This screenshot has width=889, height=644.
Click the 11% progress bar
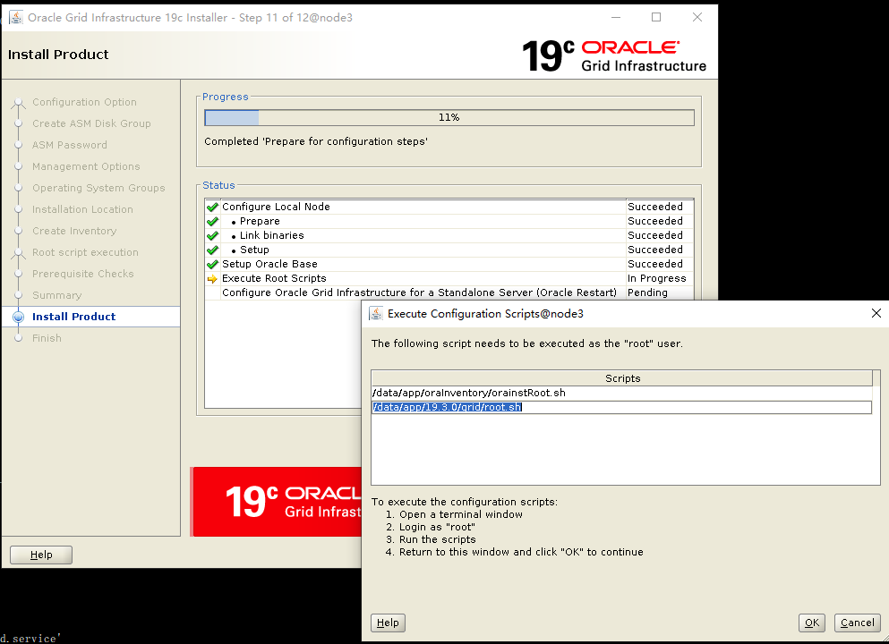[x=449, y=117]
